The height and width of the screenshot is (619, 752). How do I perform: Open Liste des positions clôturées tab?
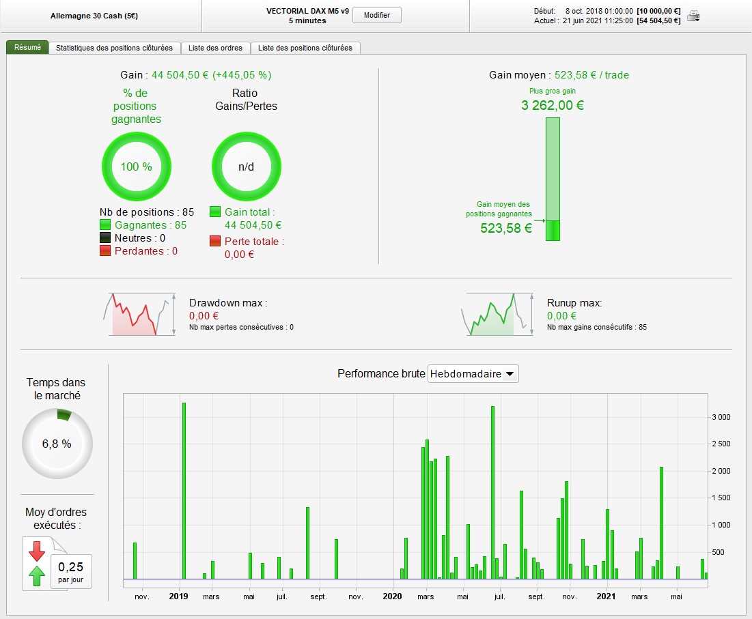tap(305, 48)
